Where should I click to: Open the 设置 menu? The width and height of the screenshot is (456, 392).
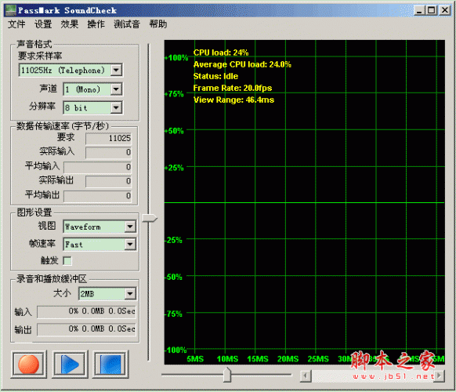43,24
